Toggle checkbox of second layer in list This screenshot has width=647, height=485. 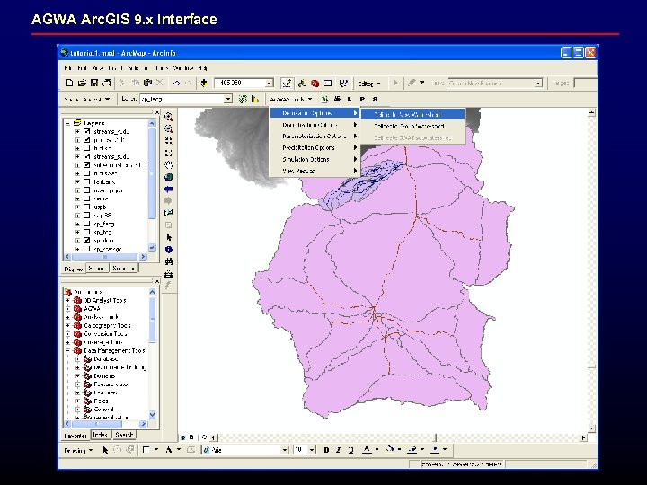click(x=86, y=140)
